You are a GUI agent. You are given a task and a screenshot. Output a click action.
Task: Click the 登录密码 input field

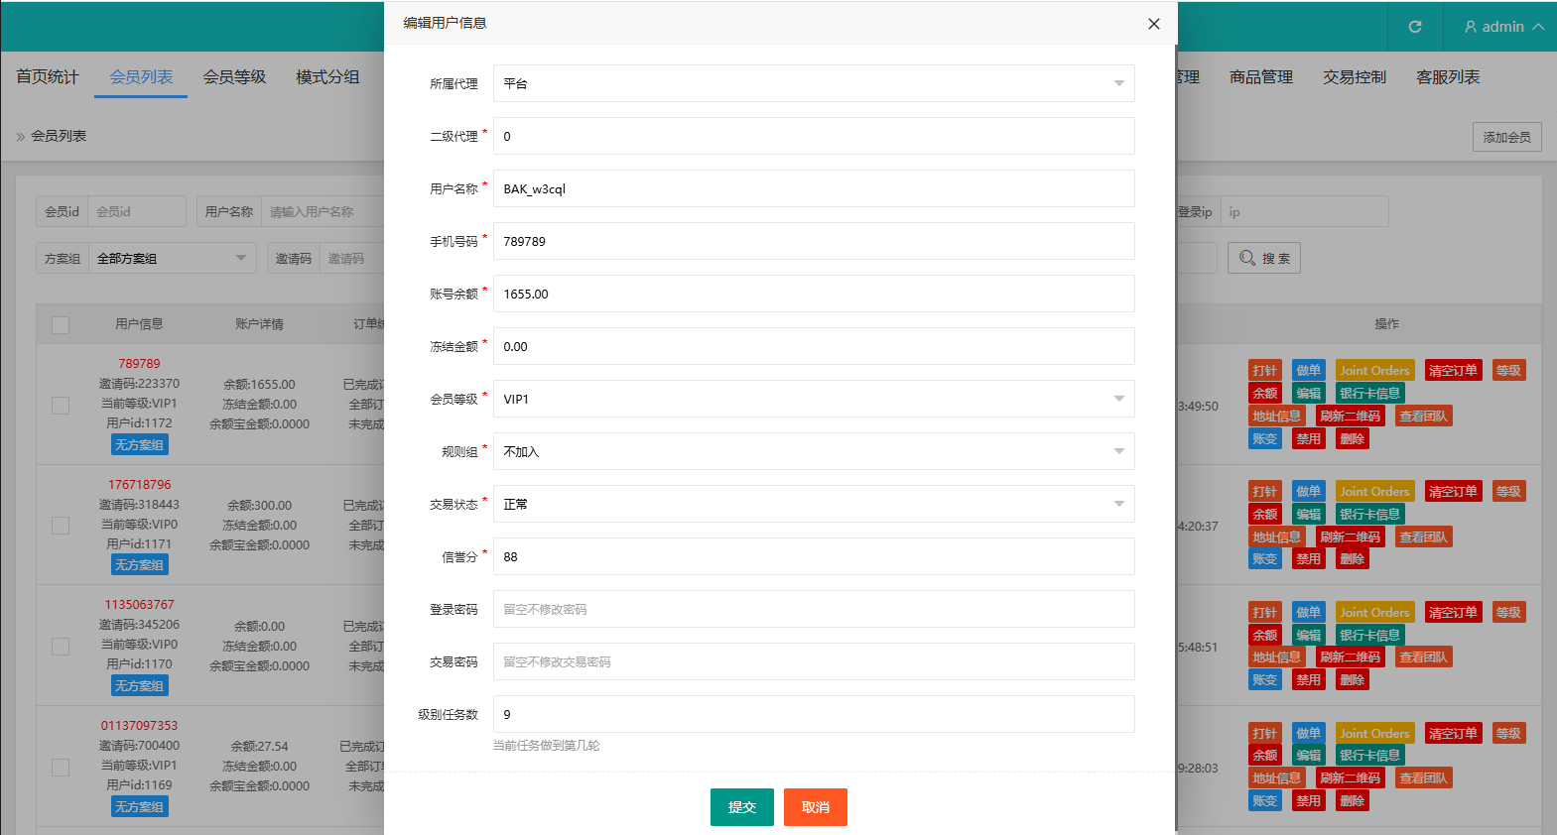coord(814,609)
